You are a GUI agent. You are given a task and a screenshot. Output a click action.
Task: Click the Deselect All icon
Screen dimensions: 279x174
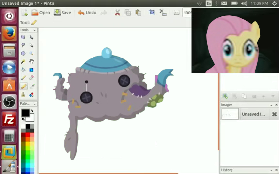163,13
